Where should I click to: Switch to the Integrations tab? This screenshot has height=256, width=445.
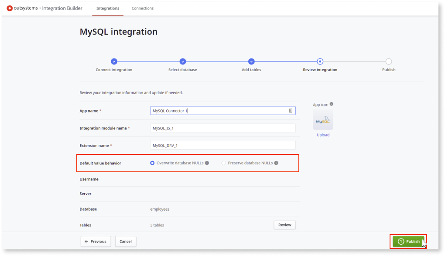[107, 8]
